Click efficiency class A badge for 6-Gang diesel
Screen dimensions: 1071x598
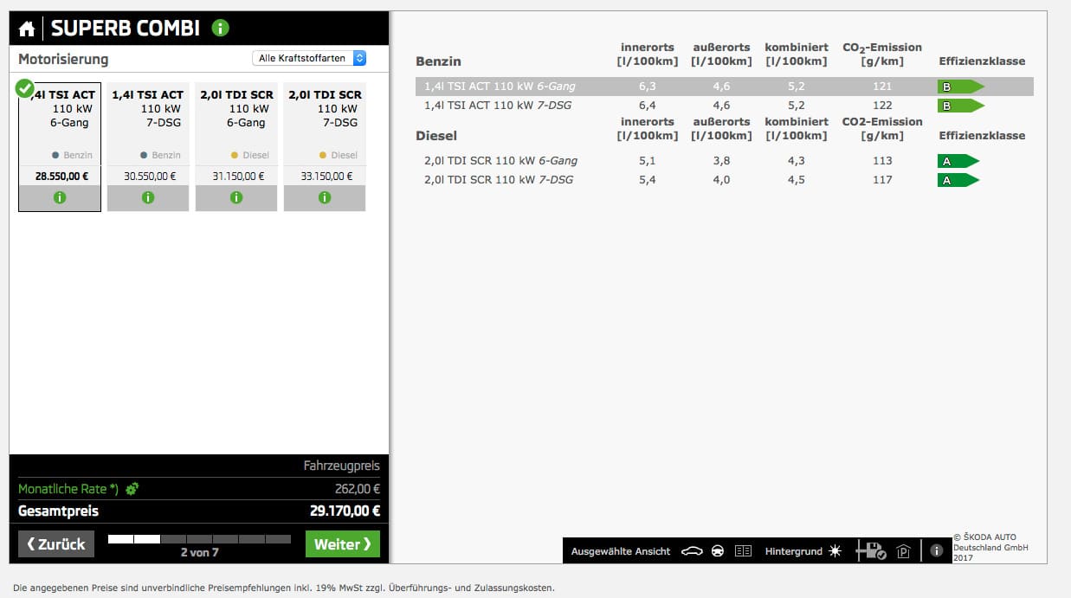pyautogui.click(x=958, y=161)
